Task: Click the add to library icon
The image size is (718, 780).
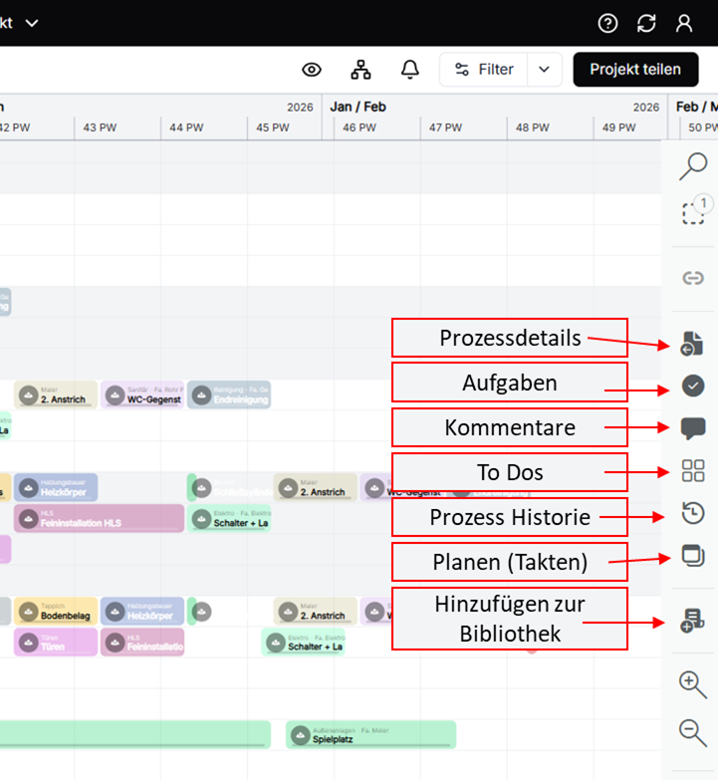Action: point(693,622)
